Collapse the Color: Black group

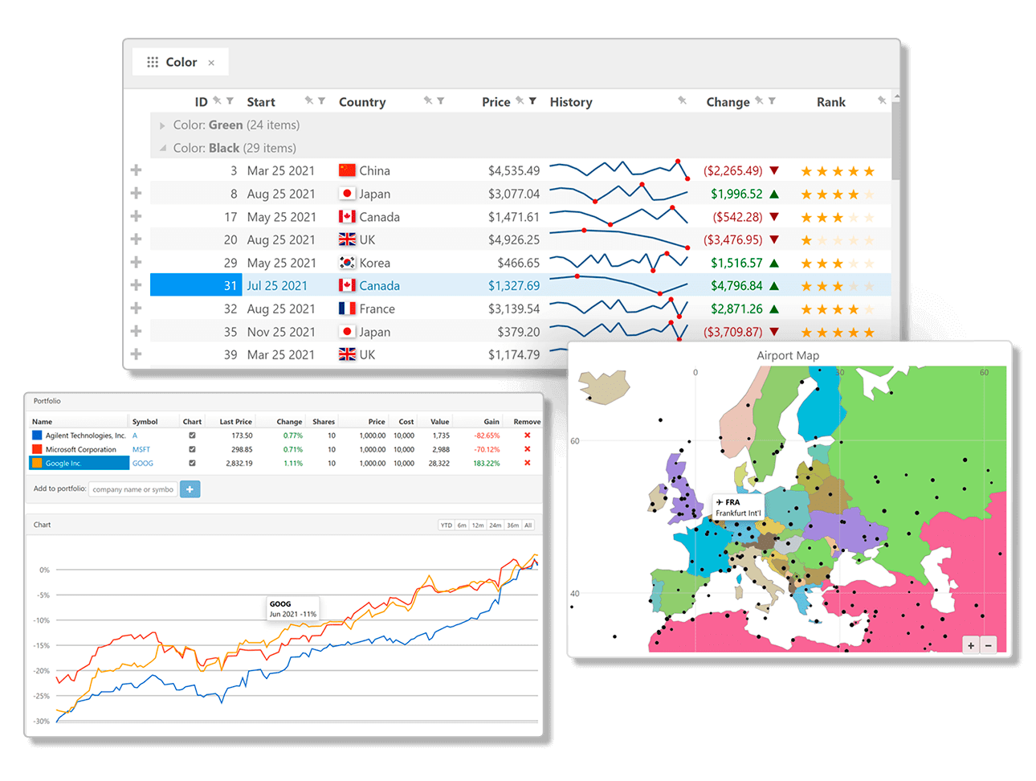click(x=163, y=148)
